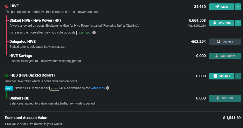Click the green HBD logo icon
Viewport: 243px width, 128px height.
click(7, 75)
